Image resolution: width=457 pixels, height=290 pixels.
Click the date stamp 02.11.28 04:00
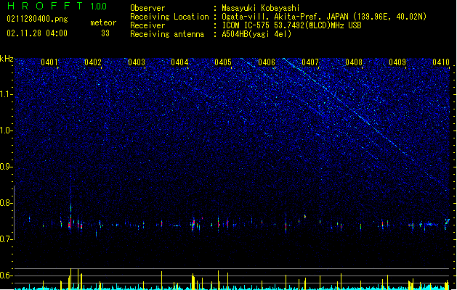coord(37,33)
